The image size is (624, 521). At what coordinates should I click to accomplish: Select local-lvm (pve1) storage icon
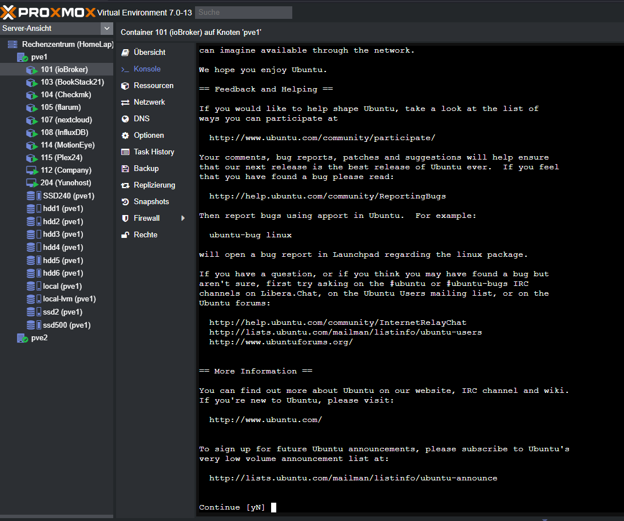[34, 299]
